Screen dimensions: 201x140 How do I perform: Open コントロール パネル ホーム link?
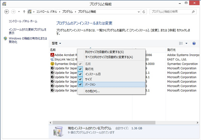(23, 21)
